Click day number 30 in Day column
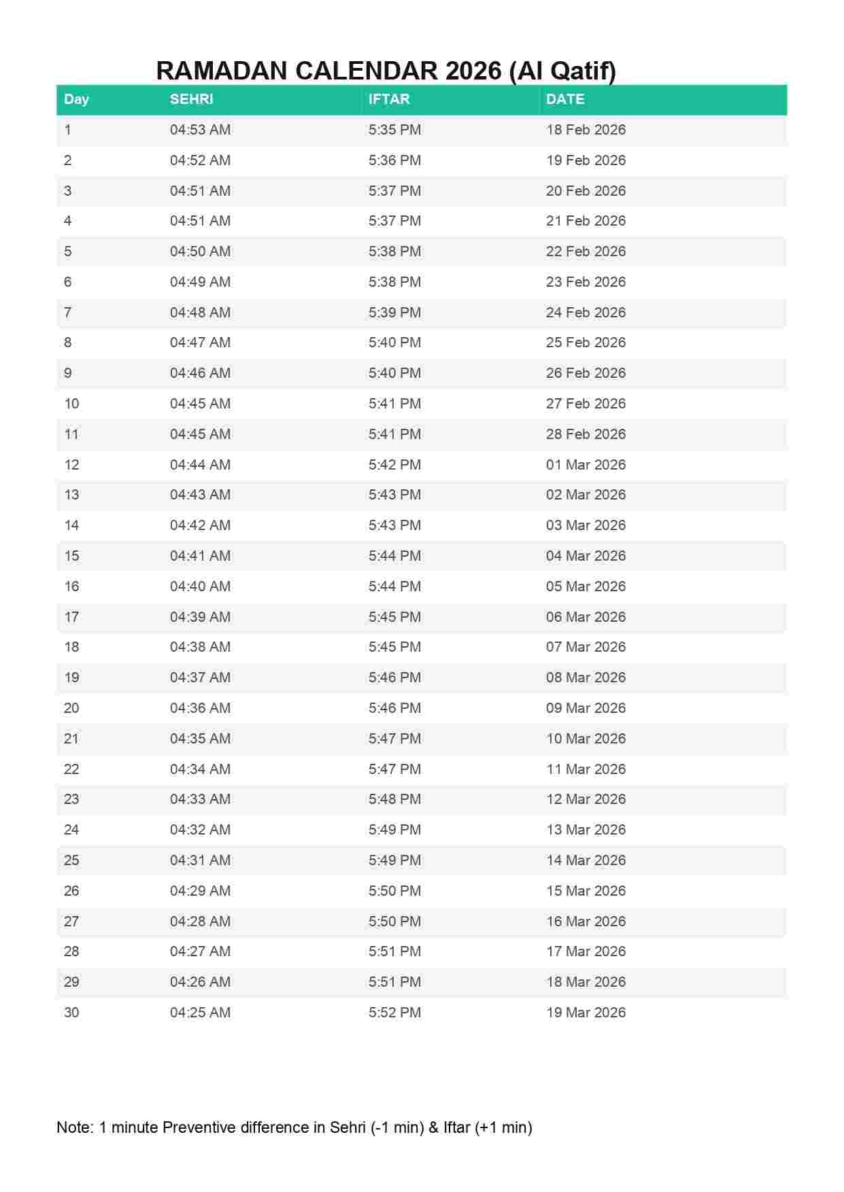Screen dimensions: 844x1192 tap(71, 1013)
